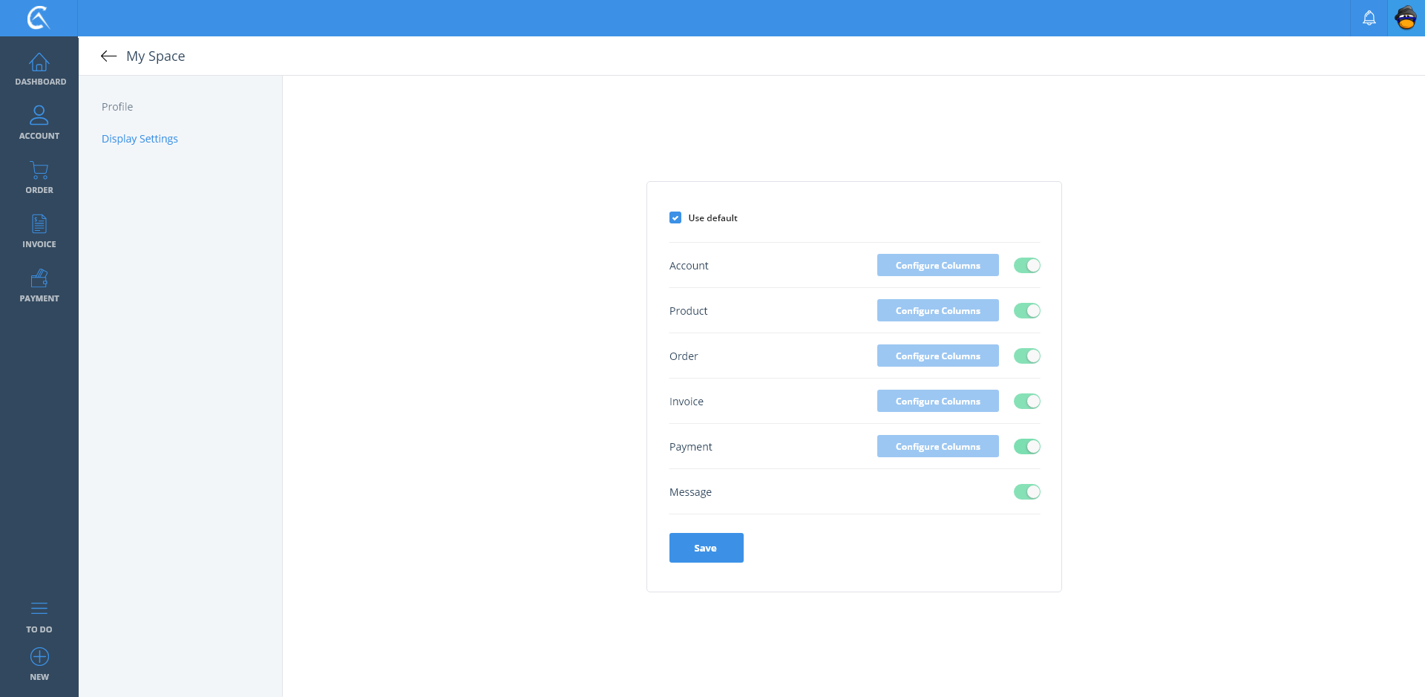Open the notifications bell
Viewport: 1425px width, 697px height.
pos(1369,18)
